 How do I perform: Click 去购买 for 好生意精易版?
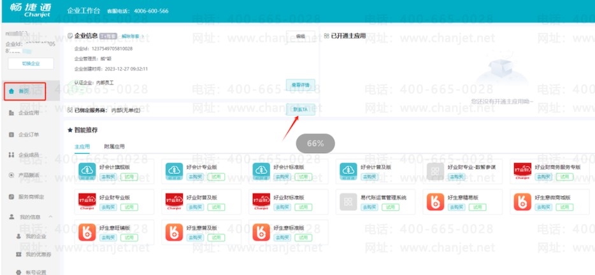457,207
